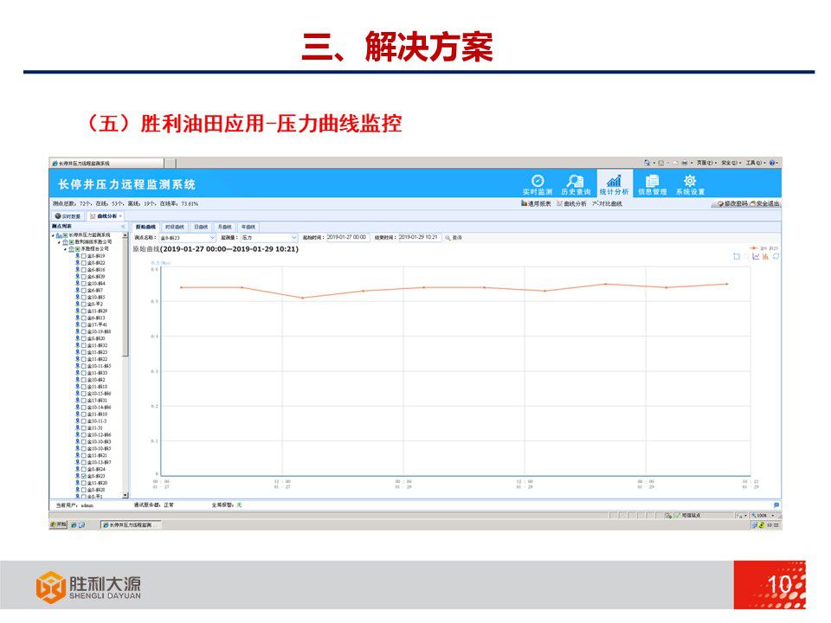This screenshot has width=831, height=623.
Task: Open a new blank browser tab
Action: pos(171,164)
